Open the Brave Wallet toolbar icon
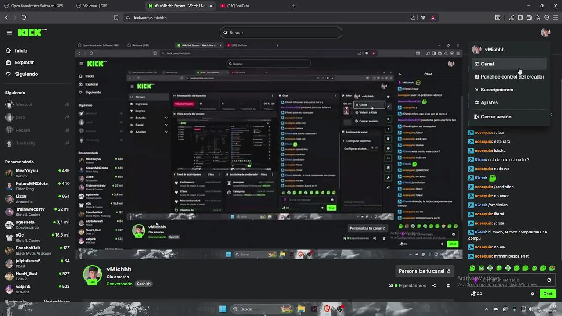This screenshot has width=562, height=316. pos(529,18)
